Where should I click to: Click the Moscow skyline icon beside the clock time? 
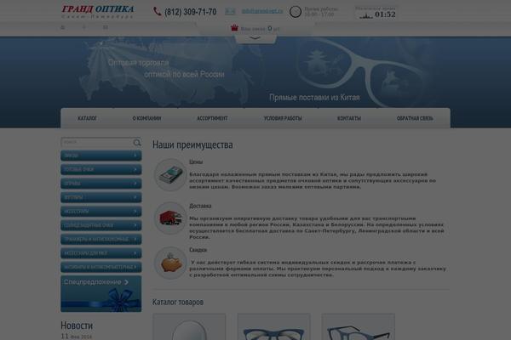365,15
